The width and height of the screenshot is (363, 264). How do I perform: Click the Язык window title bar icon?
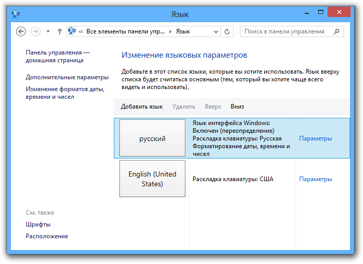(16, 14)
